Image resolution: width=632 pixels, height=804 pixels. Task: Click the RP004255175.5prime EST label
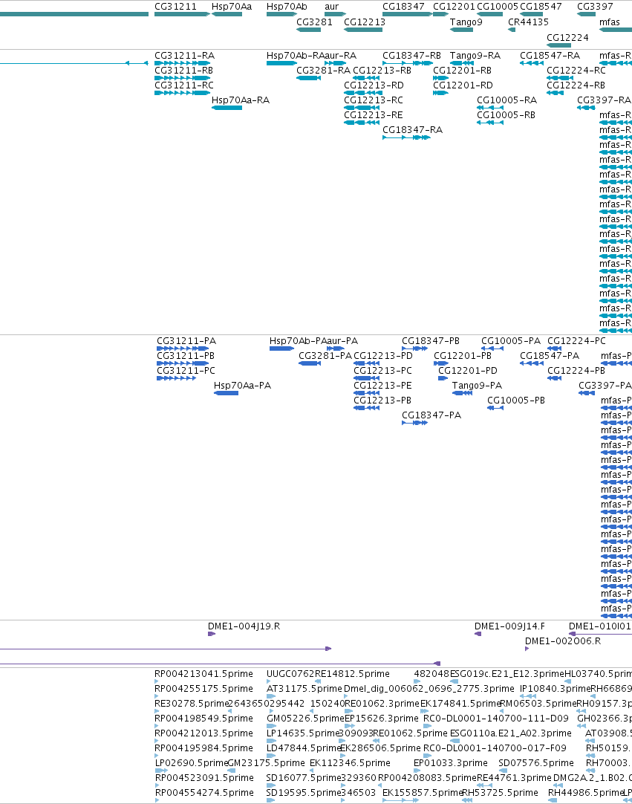pos(203,689)
